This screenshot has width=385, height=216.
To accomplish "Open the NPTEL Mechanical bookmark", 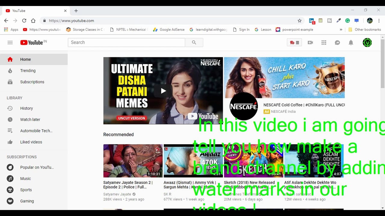I will [128, 30].
